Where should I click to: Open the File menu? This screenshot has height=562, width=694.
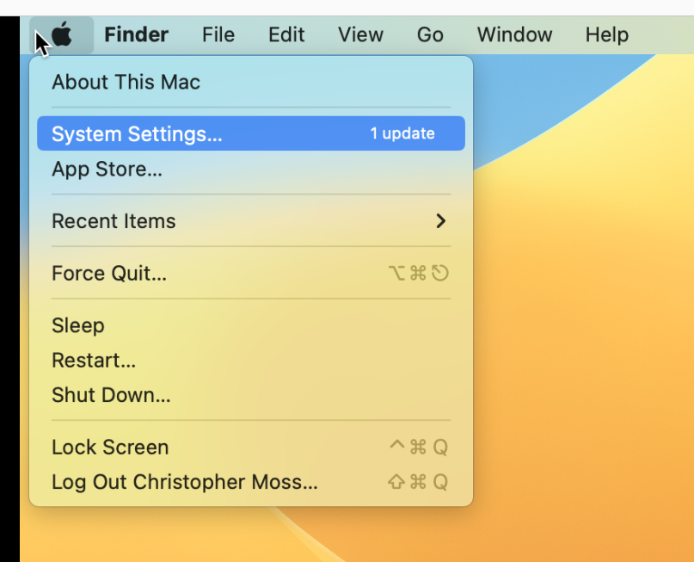coord(218,34)
